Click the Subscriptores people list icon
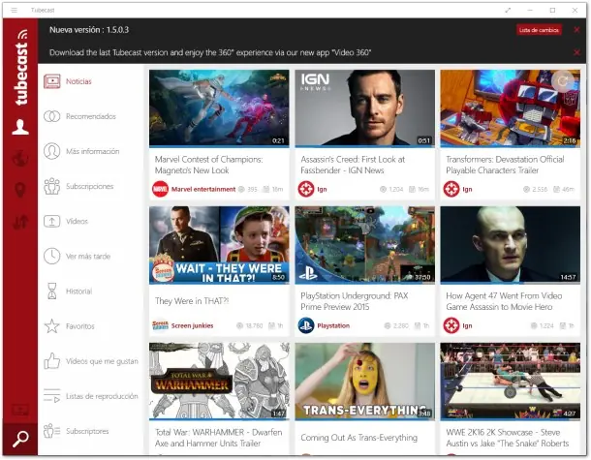The height and width of the screenshot is (460, 591). click(52, 431)
